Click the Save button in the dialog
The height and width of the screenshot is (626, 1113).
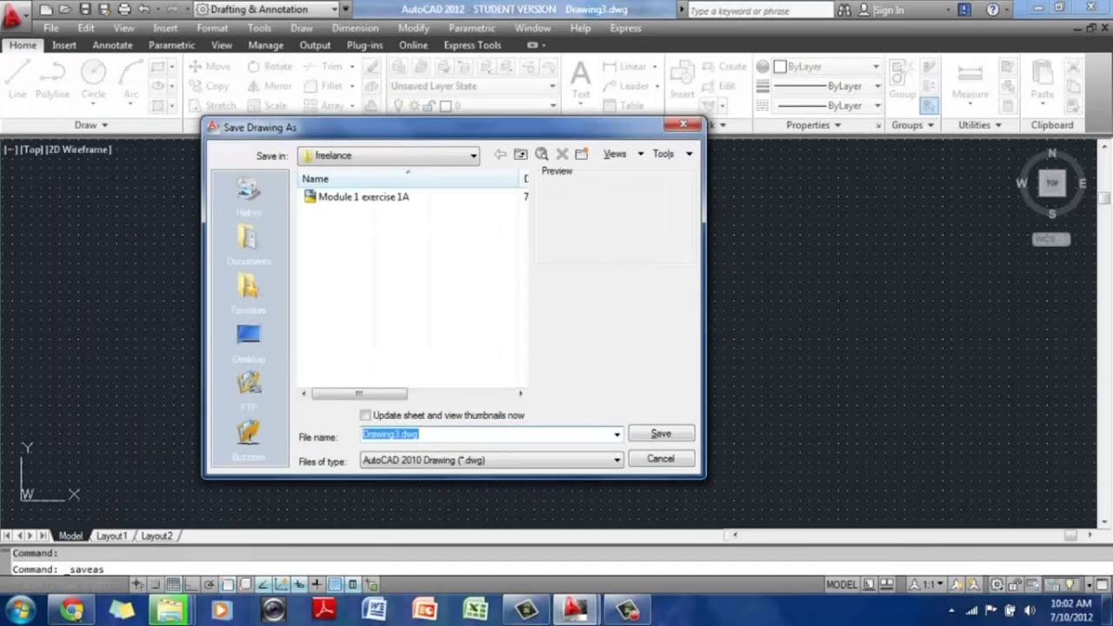661,434
